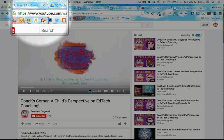Open the Window menu
Viewport: 224px width, 140px height.
pyautogui.click(x=88, y=2)
